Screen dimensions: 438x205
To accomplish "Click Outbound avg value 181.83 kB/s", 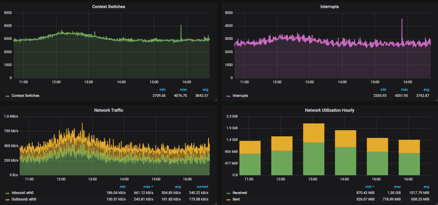I will click(x=171, y=199).
